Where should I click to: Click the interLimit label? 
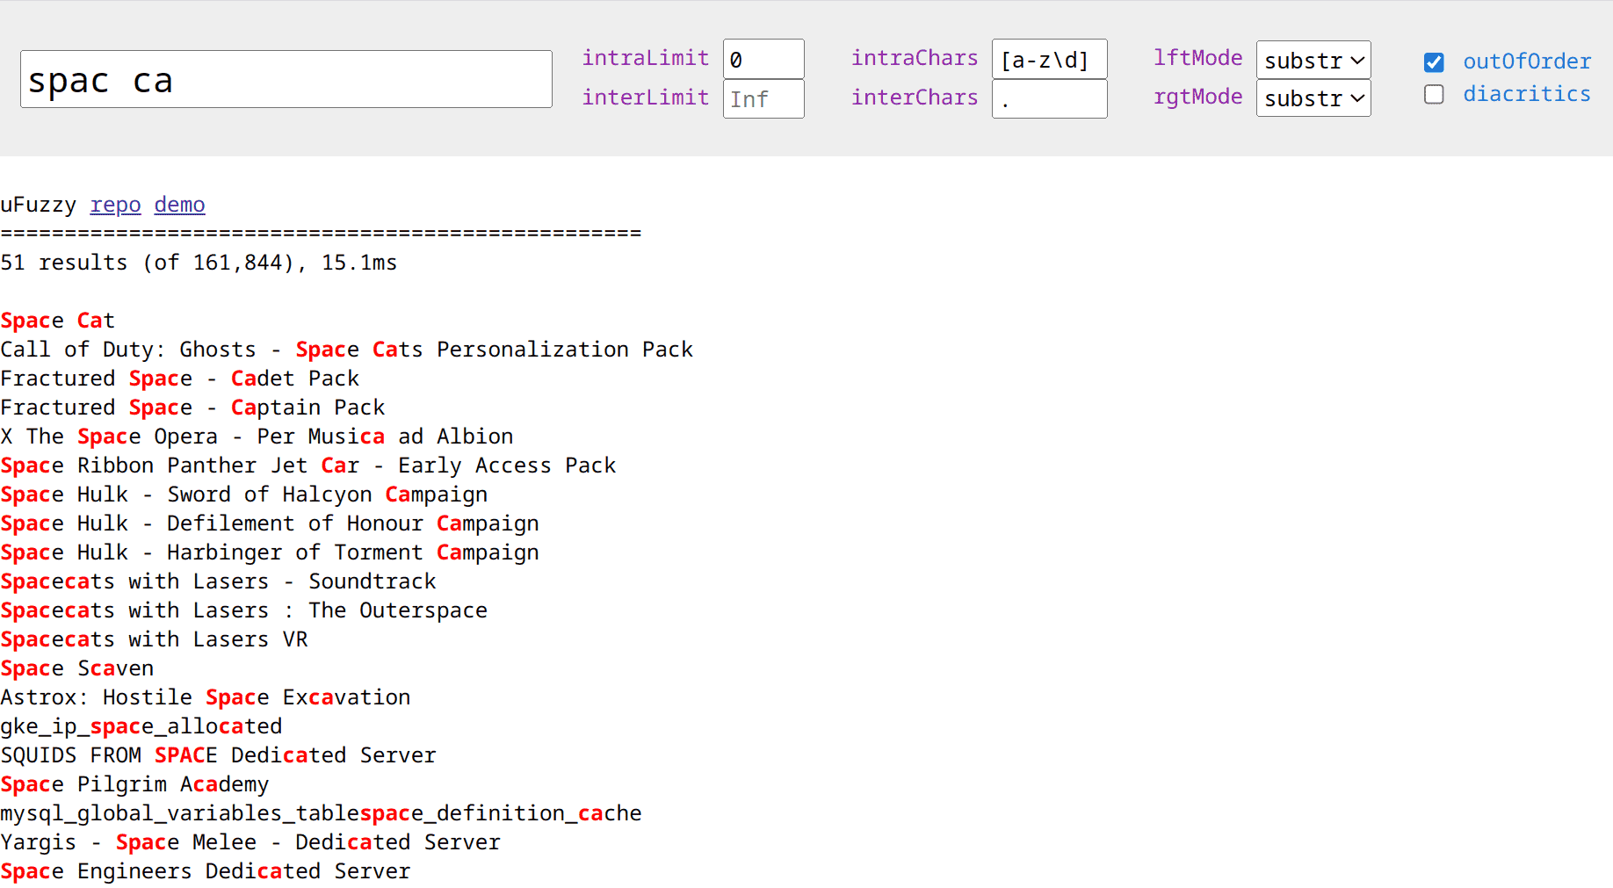645,97
